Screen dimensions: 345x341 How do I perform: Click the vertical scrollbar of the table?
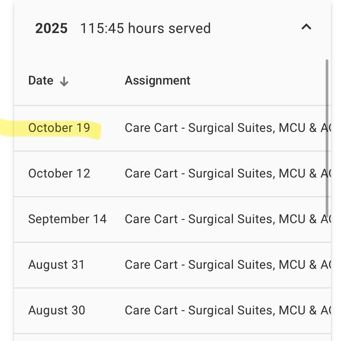[327, 137]
